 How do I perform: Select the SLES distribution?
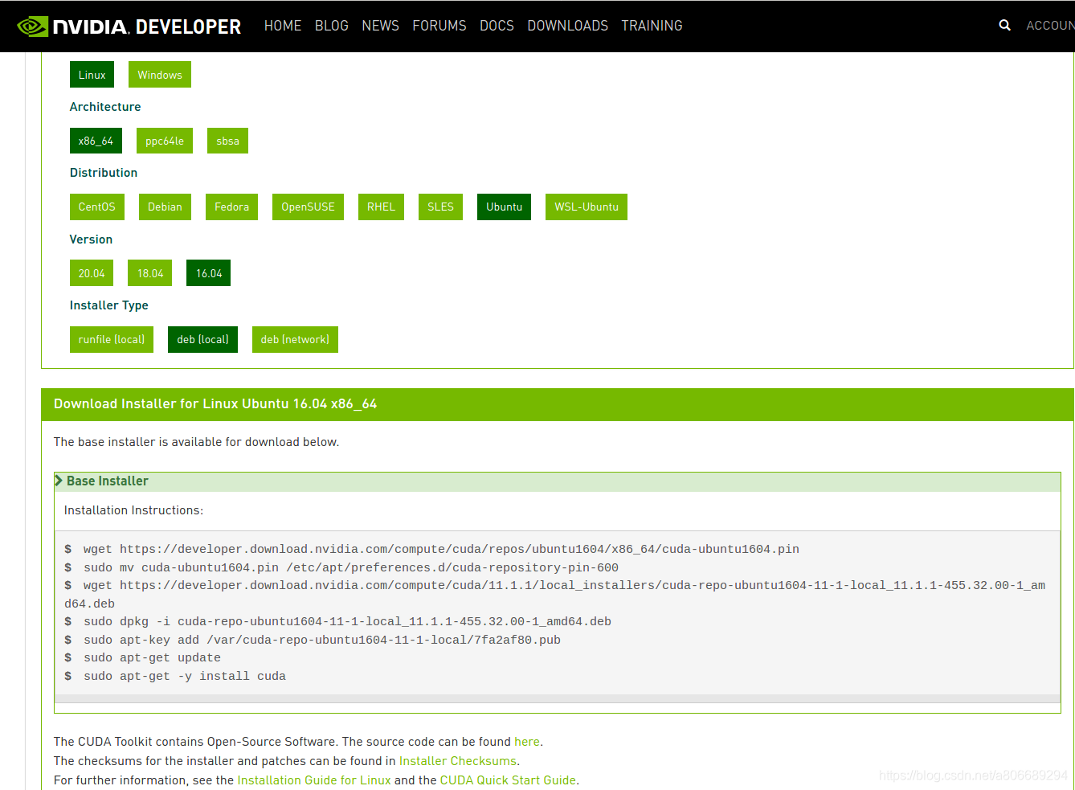point(440,207)
